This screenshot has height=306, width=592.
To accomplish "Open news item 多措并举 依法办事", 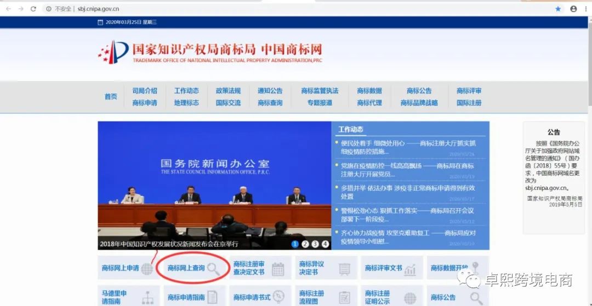I will coord(408,192).
